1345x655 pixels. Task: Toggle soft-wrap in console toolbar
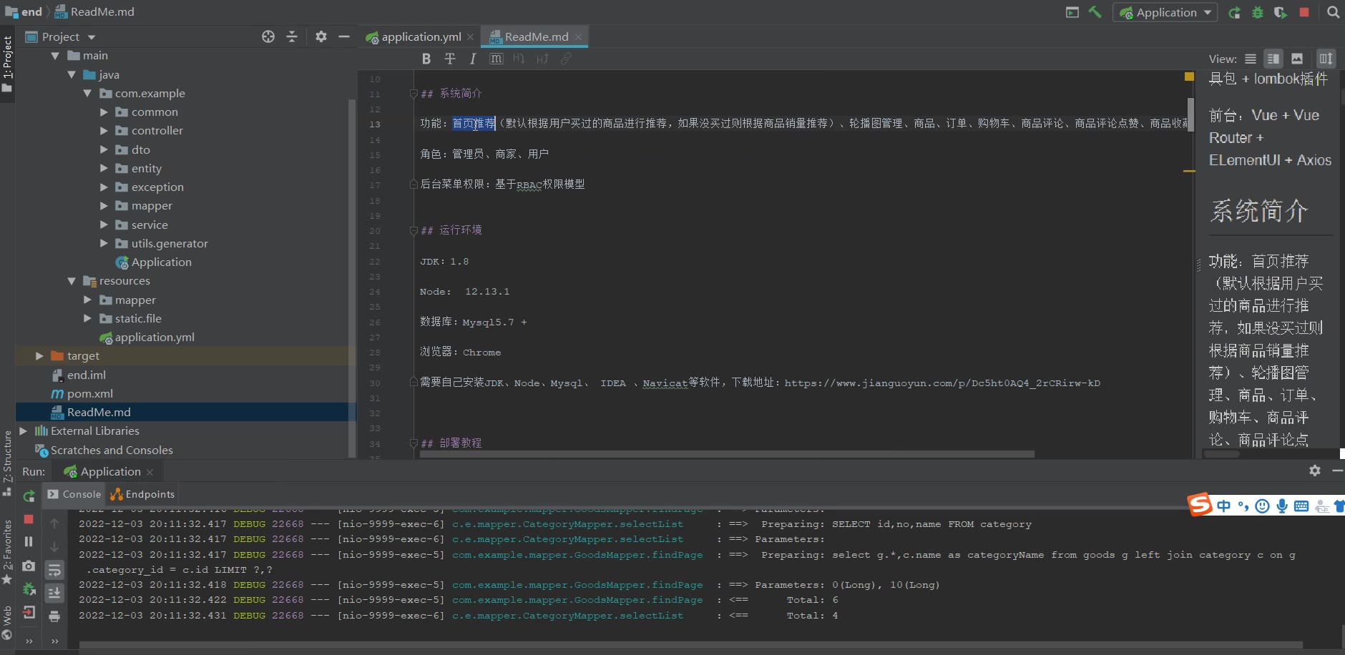54,570
